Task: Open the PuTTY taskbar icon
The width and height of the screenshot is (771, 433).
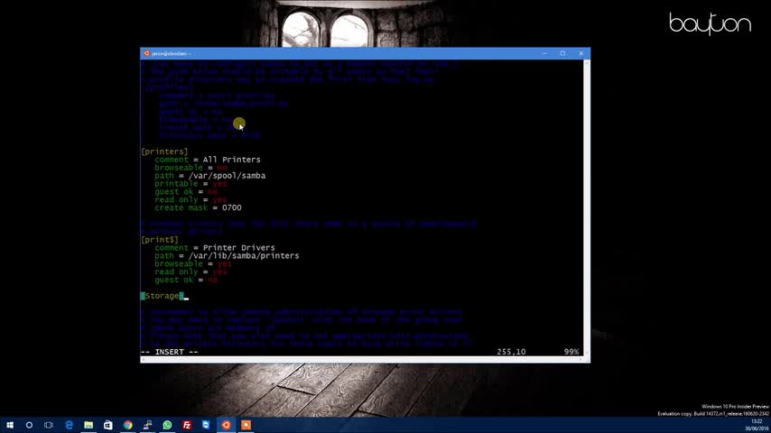Action: [147, 425]
